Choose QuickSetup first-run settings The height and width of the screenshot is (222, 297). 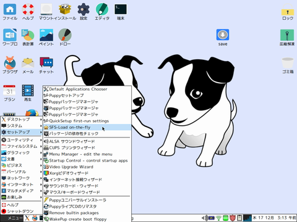tap(87, 121)
